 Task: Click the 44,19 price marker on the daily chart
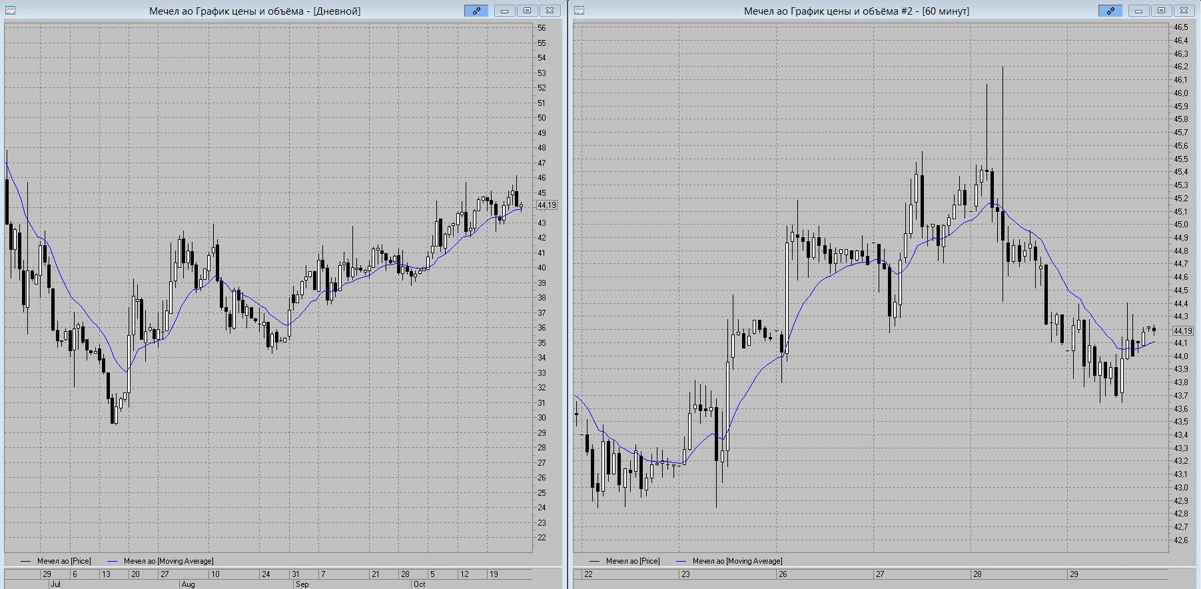click(547, 205)
